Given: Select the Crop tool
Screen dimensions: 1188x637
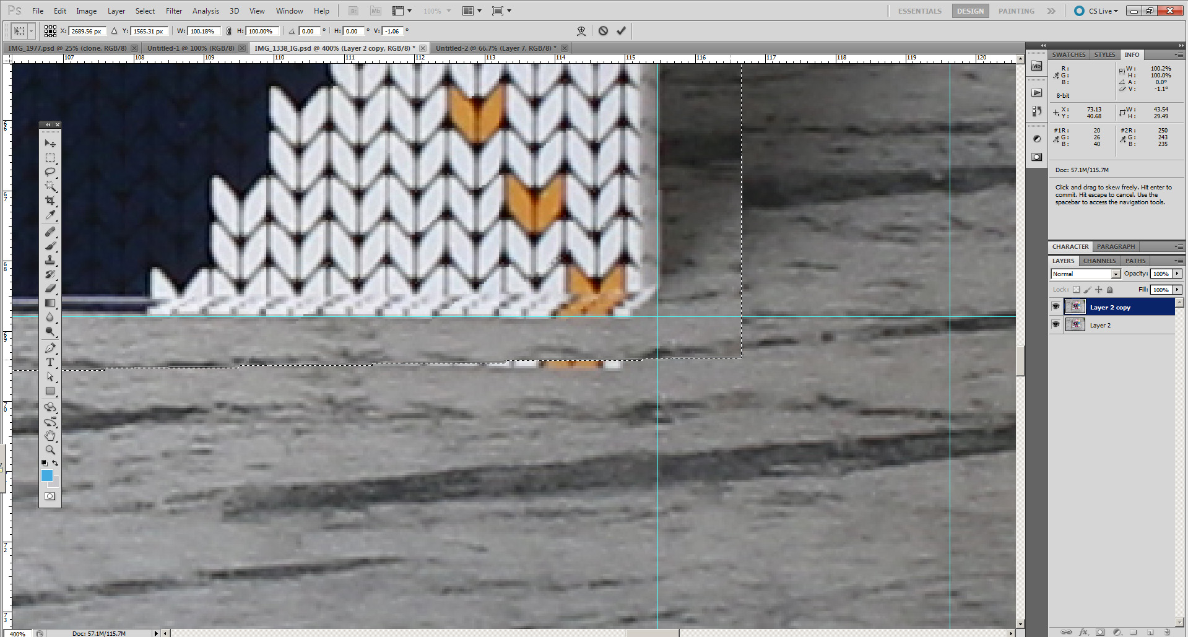Looking at the screenshot, I should [50, 201].
